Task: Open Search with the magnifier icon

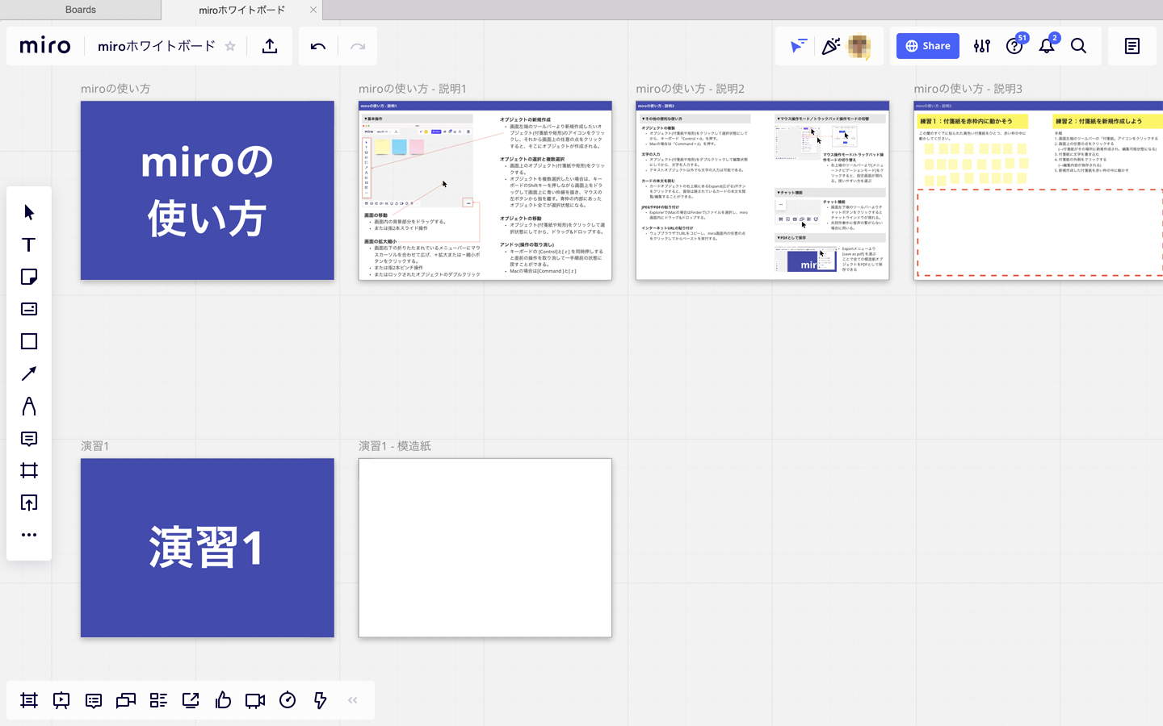Action: point(1079,46)
